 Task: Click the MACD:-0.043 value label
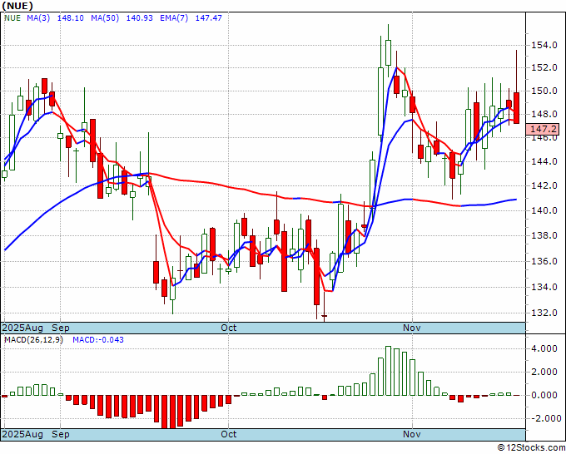[x=98, y=340]
